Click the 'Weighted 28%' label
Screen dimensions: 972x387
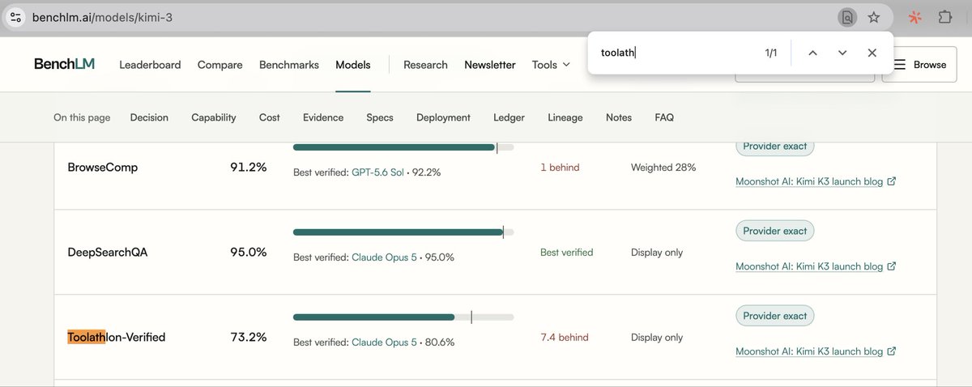pos(663,168)
